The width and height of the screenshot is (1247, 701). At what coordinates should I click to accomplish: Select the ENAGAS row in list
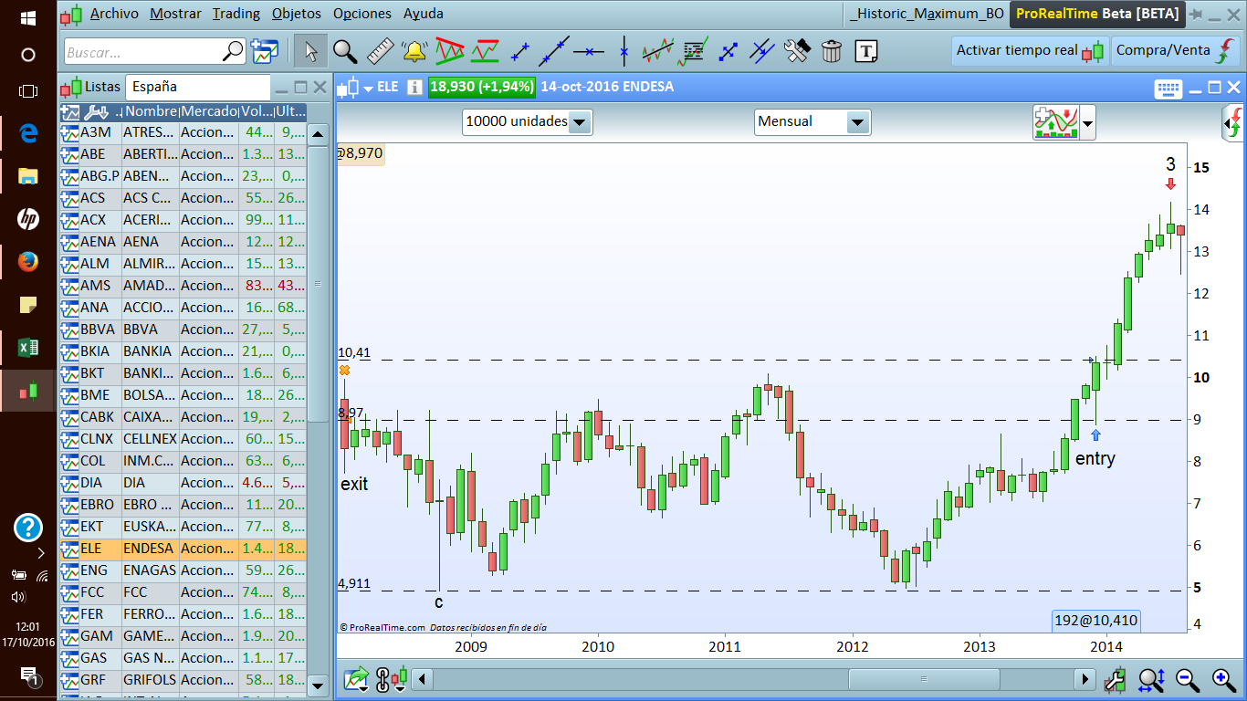pos(183,570)
